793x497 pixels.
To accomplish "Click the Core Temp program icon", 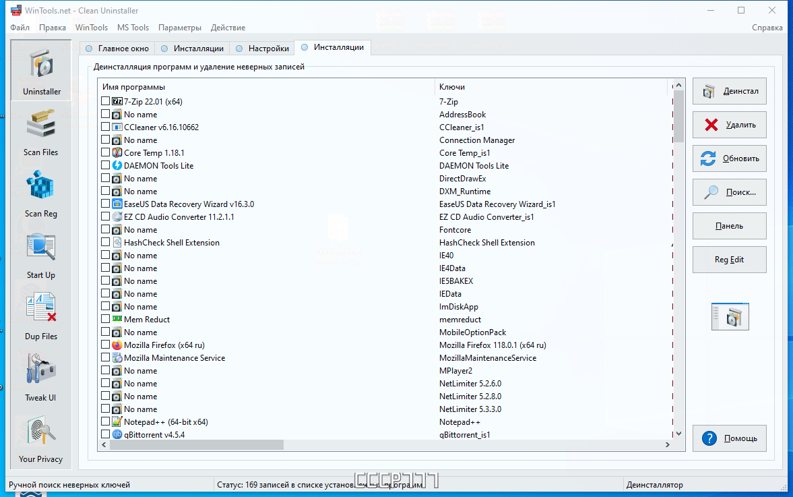I will point(117,152).
